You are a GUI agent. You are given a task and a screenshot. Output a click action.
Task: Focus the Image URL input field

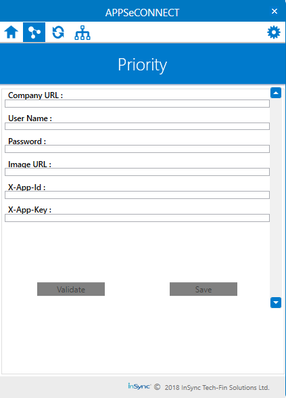click(137, 172)
